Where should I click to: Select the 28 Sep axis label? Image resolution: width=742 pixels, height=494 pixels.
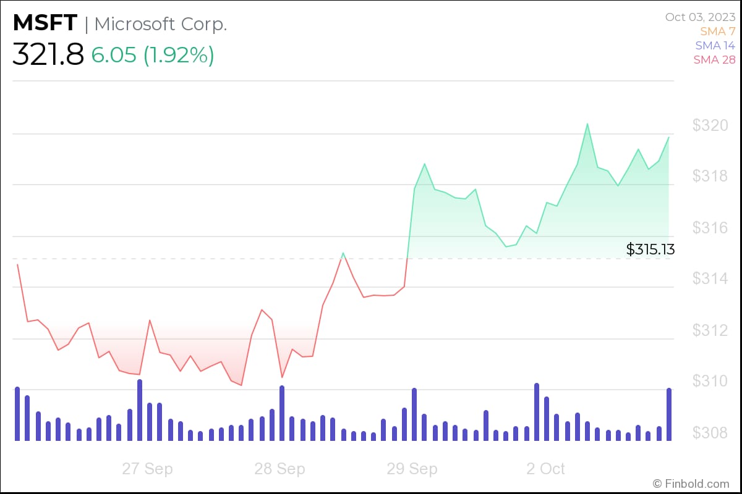[279, 469]
